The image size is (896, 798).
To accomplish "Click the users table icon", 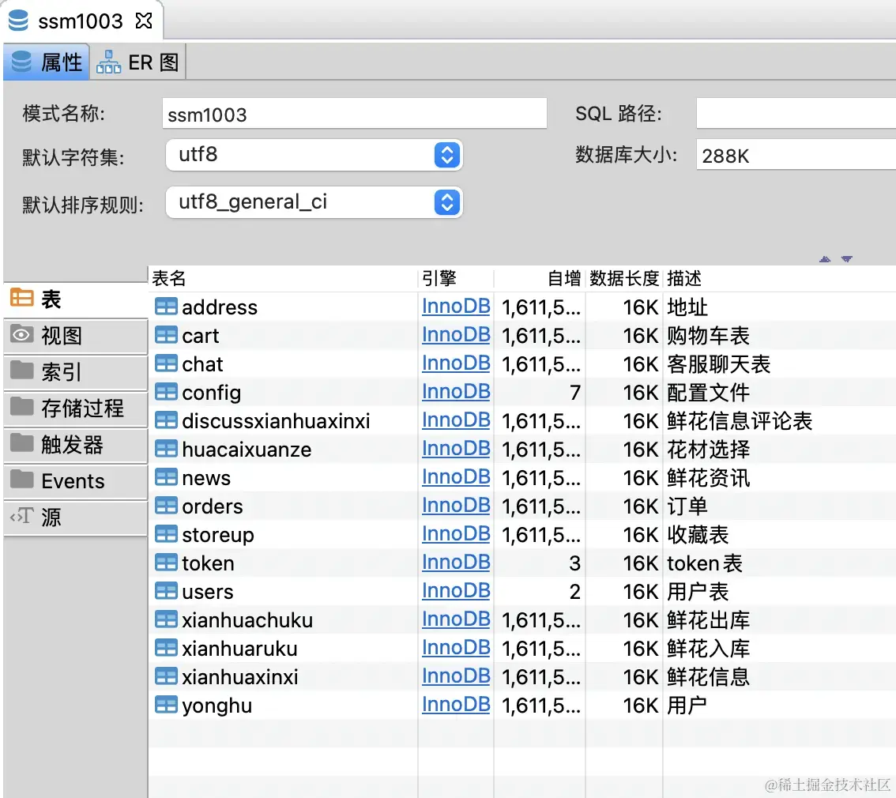I will point(166,591).
